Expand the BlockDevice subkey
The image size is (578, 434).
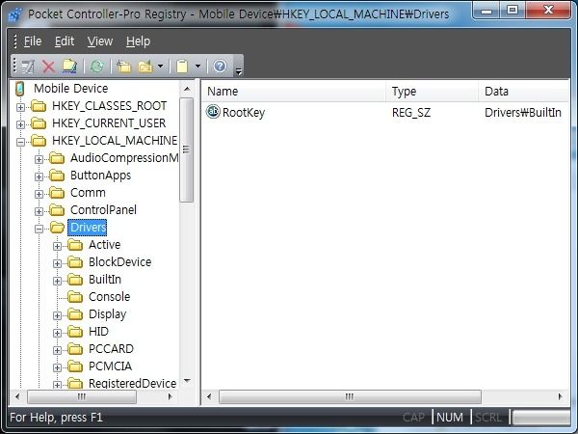[57, 263]
